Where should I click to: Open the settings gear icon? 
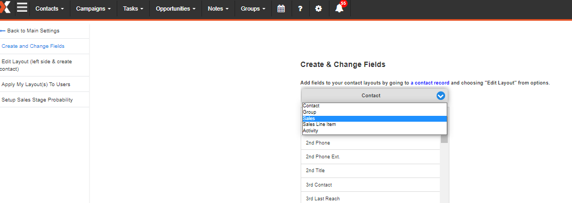point(318,9)
